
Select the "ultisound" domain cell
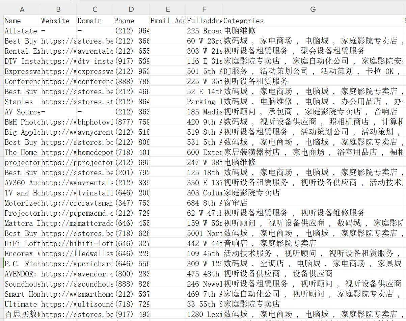tap(95, 304)
